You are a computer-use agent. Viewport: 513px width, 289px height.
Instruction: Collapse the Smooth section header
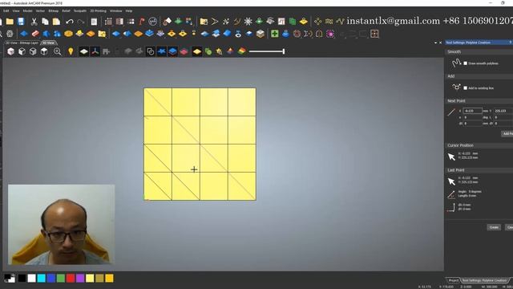pos(479,51)
